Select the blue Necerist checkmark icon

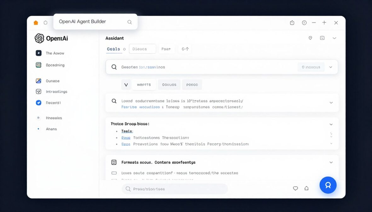click(x=38, y=102)
